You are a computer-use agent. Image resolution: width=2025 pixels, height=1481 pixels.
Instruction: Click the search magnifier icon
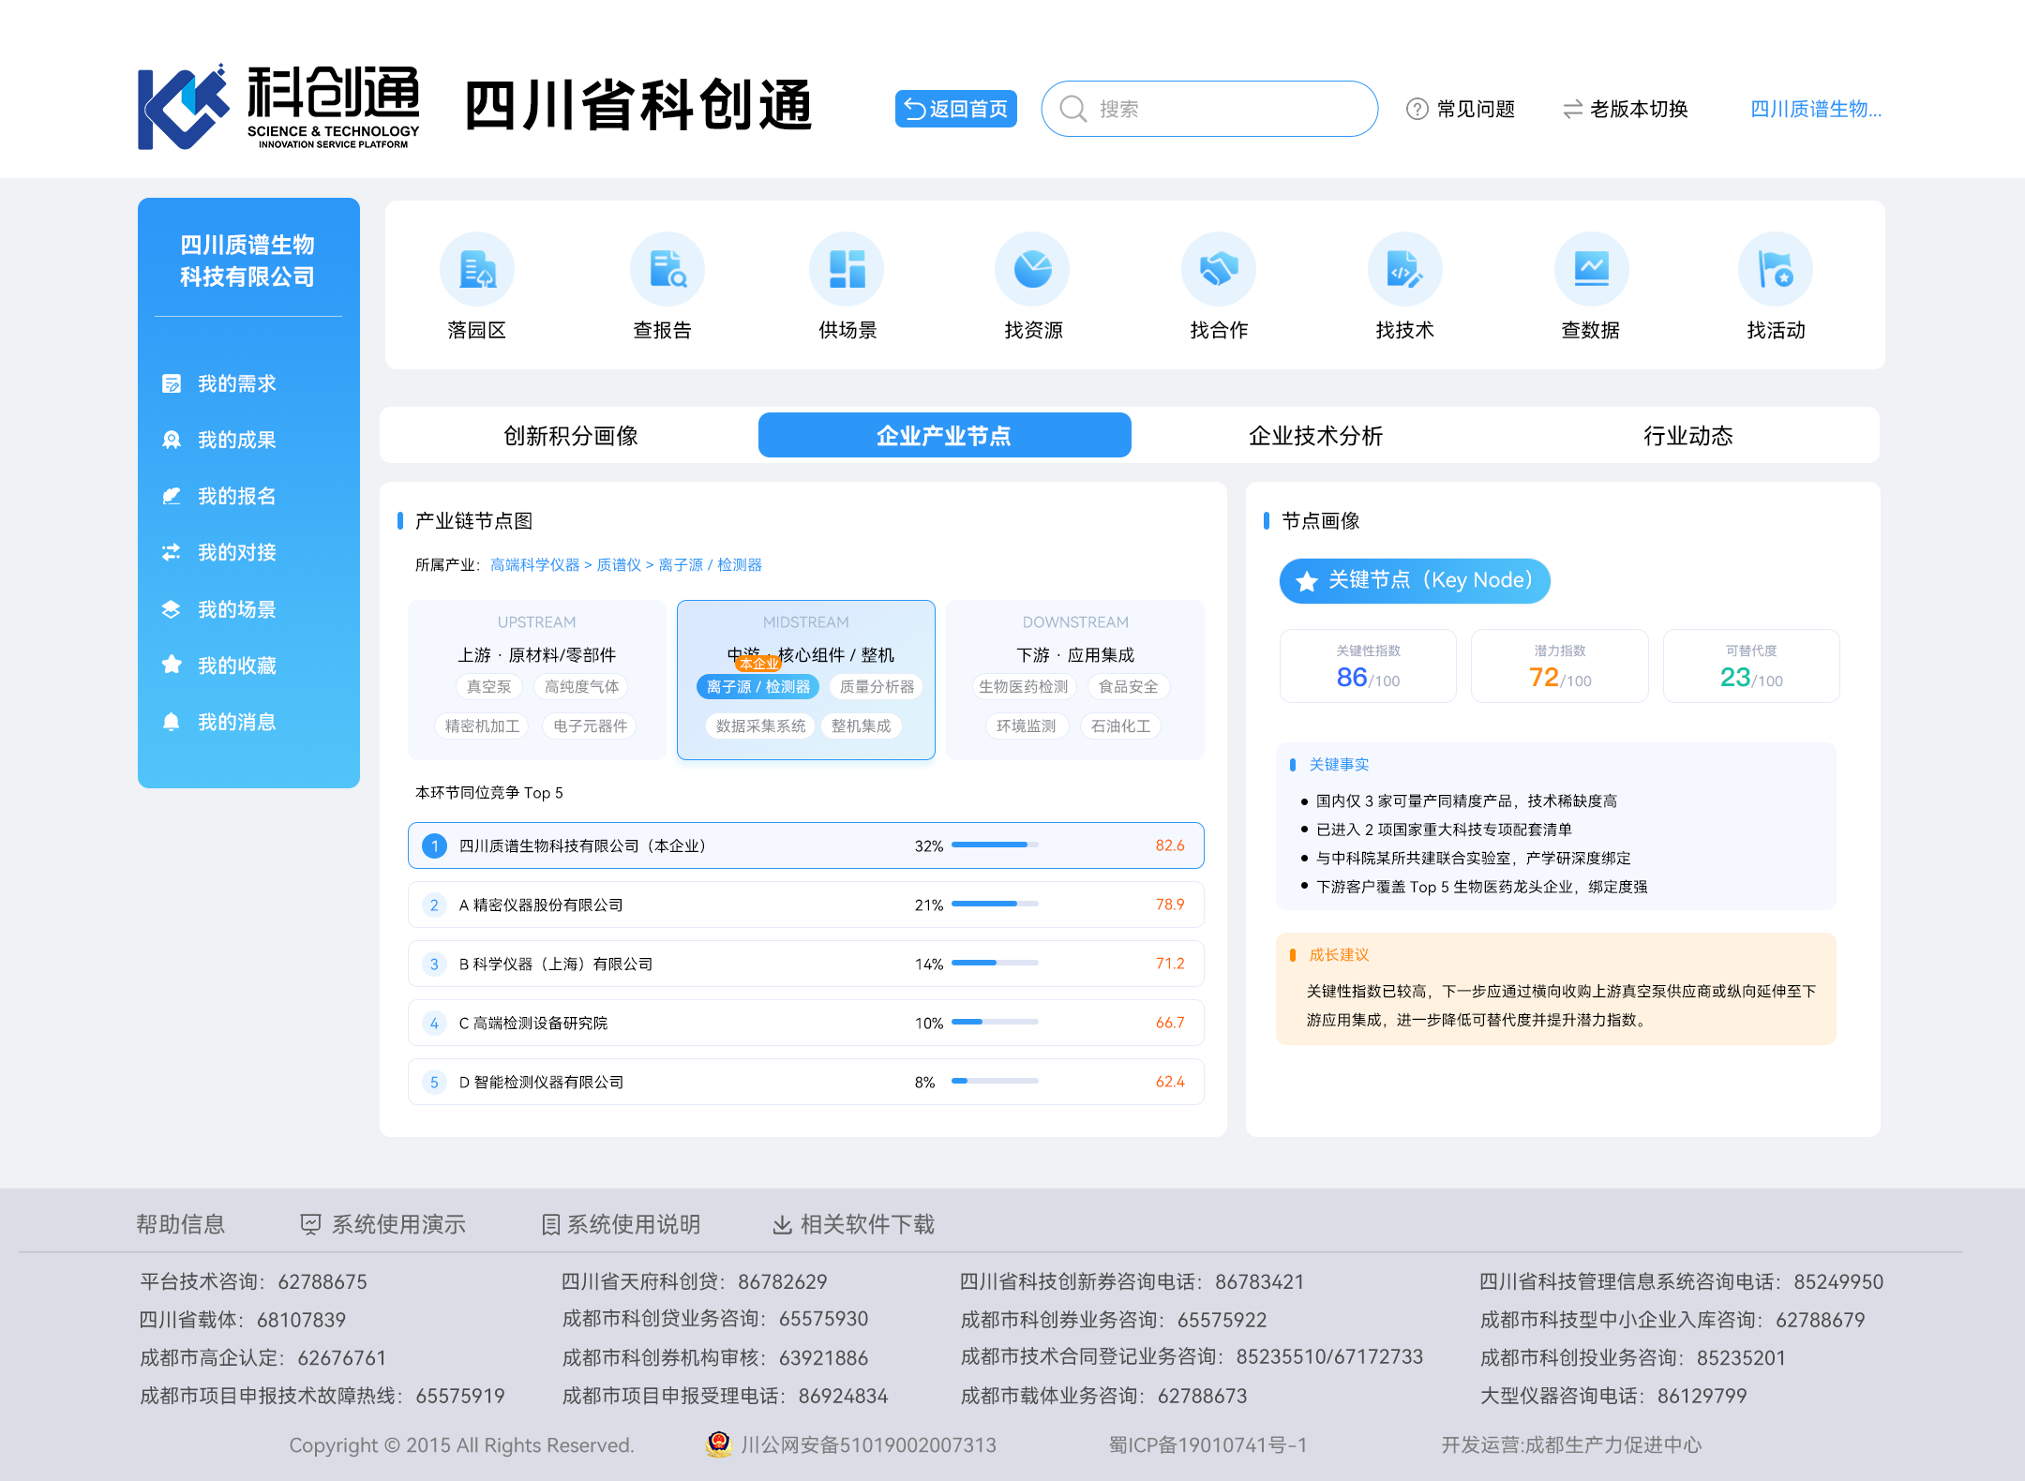pyautogui.click(x=1072, y=109)
